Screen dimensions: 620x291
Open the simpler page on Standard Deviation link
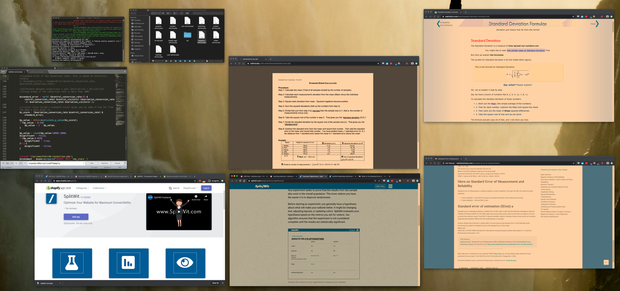tap(526, 51)
